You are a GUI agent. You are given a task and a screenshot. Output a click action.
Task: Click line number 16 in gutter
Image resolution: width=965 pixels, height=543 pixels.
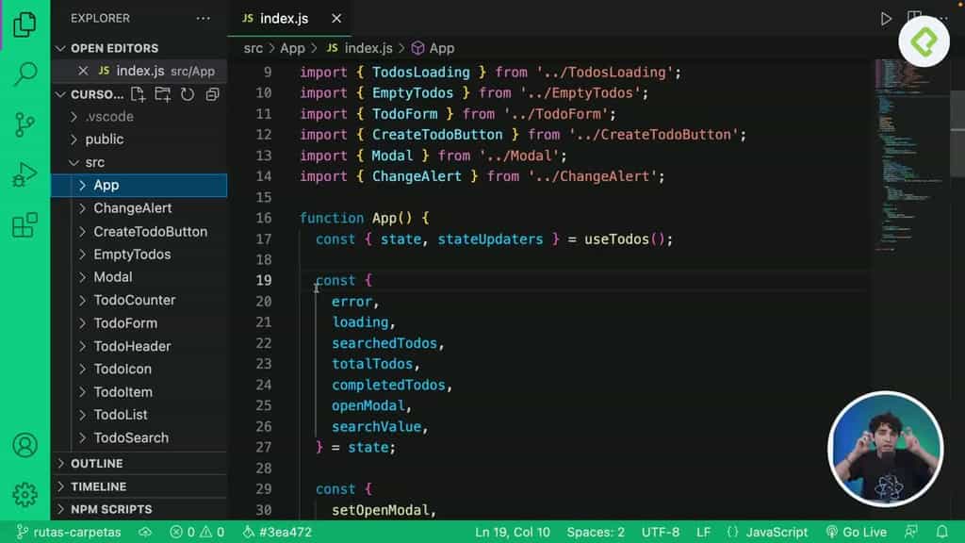point(264,218)
